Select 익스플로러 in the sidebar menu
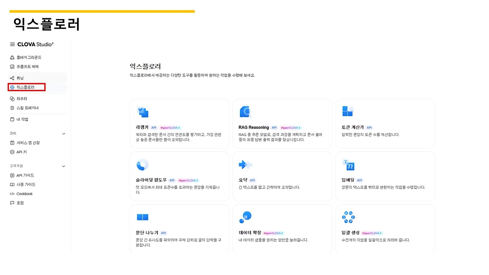The width and height of the screenshot is (489, 275). point(27,87)
